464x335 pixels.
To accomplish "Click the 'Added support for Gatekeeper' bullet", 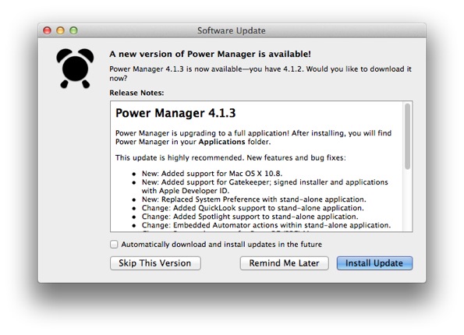I will click(264, 186).
